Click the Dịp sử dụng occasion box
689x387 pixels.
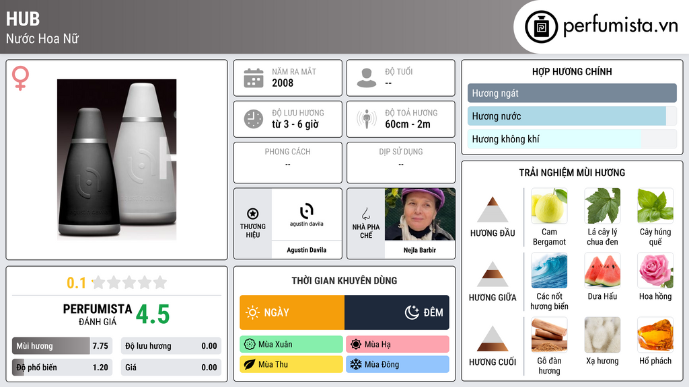401,163
